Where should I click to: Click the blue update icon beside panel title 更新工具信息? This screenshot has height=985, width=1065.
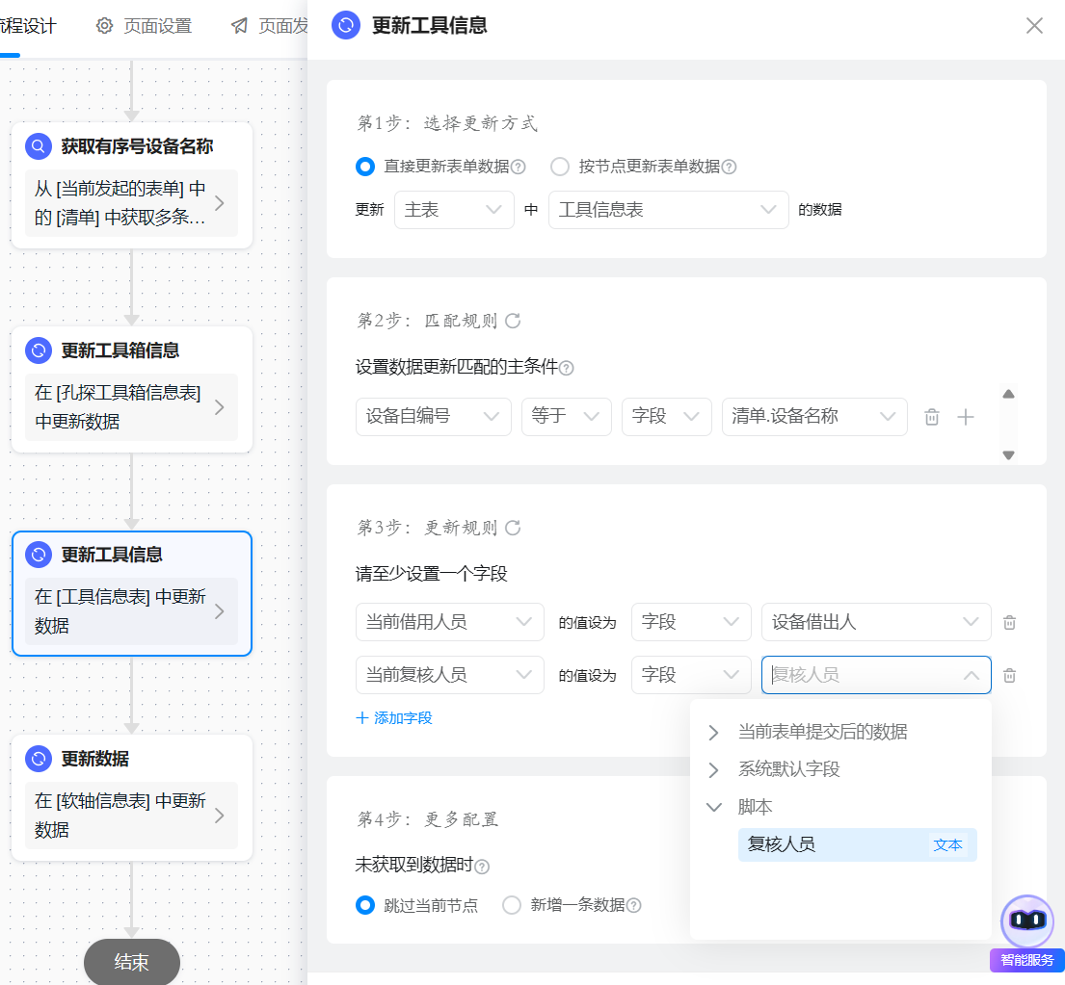click(346, 25)
